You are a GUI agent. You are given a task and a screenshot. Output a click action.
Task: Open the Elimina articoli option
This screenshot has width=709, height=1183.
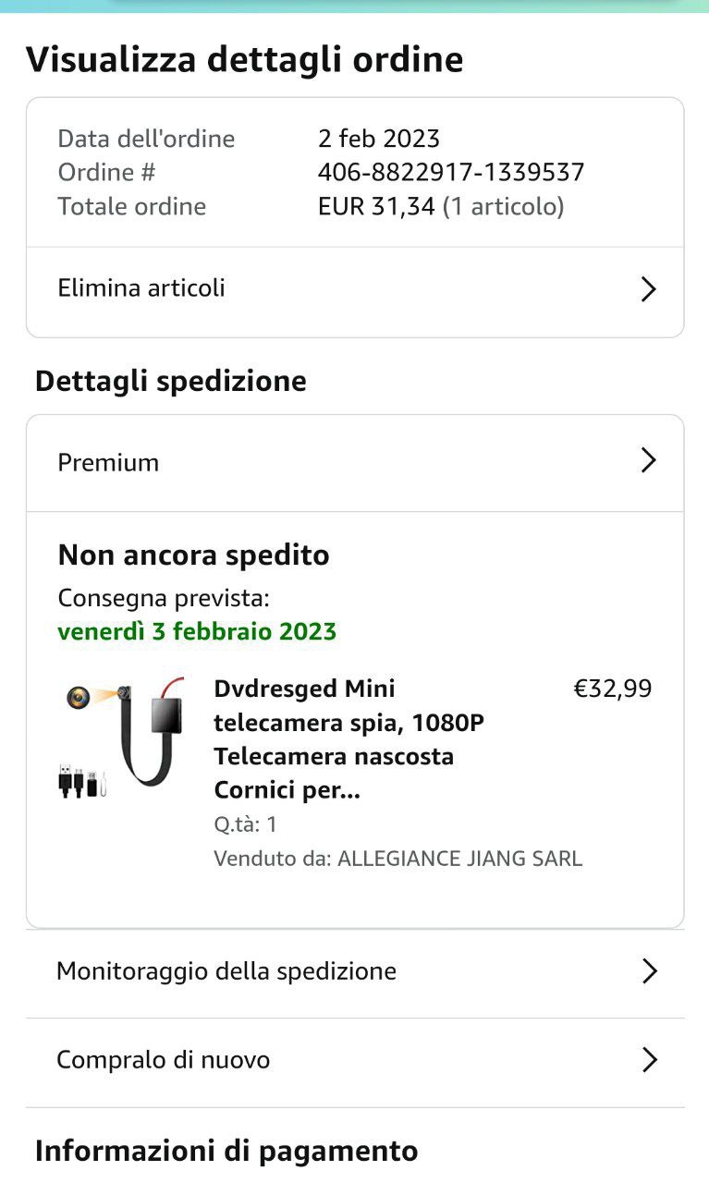coord(141,288)
